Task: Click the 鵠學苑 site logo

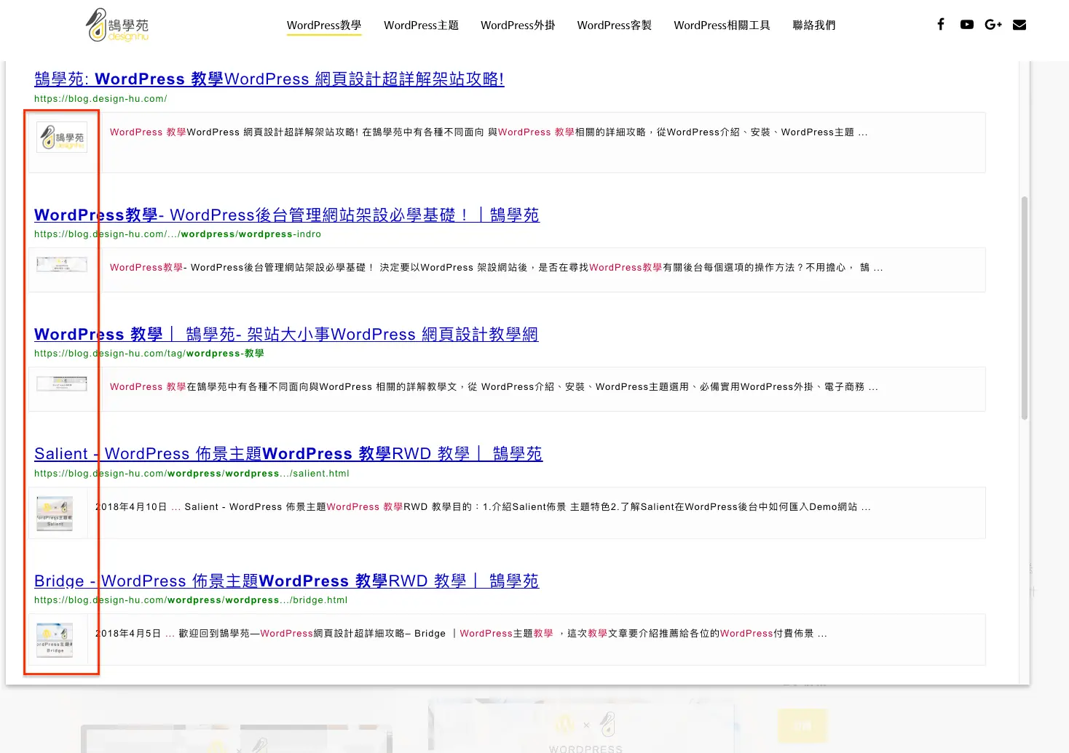Action: click(x=117, y=25)
